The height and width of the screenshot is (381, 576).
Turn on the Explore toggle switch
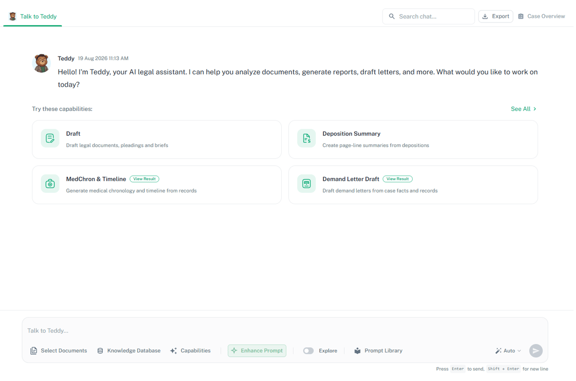click(x=309, y=351)
